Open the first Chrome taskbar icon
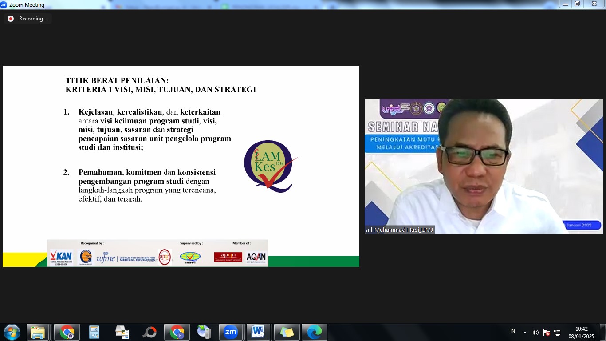 click(67, 332)
